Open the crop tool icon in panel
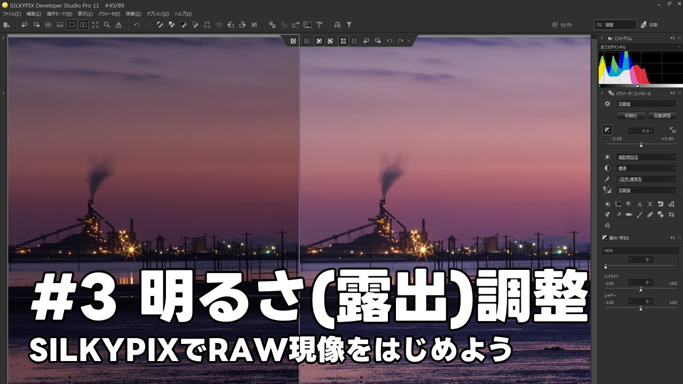Screen dimensions: 683x384 point(671,214)
